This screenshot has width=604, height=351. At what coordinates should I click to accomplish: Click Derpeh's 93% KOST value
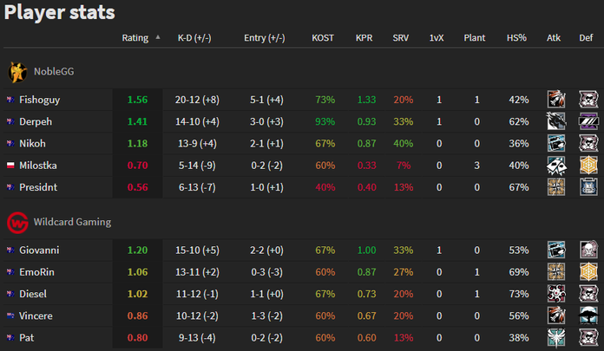[325, 121]
